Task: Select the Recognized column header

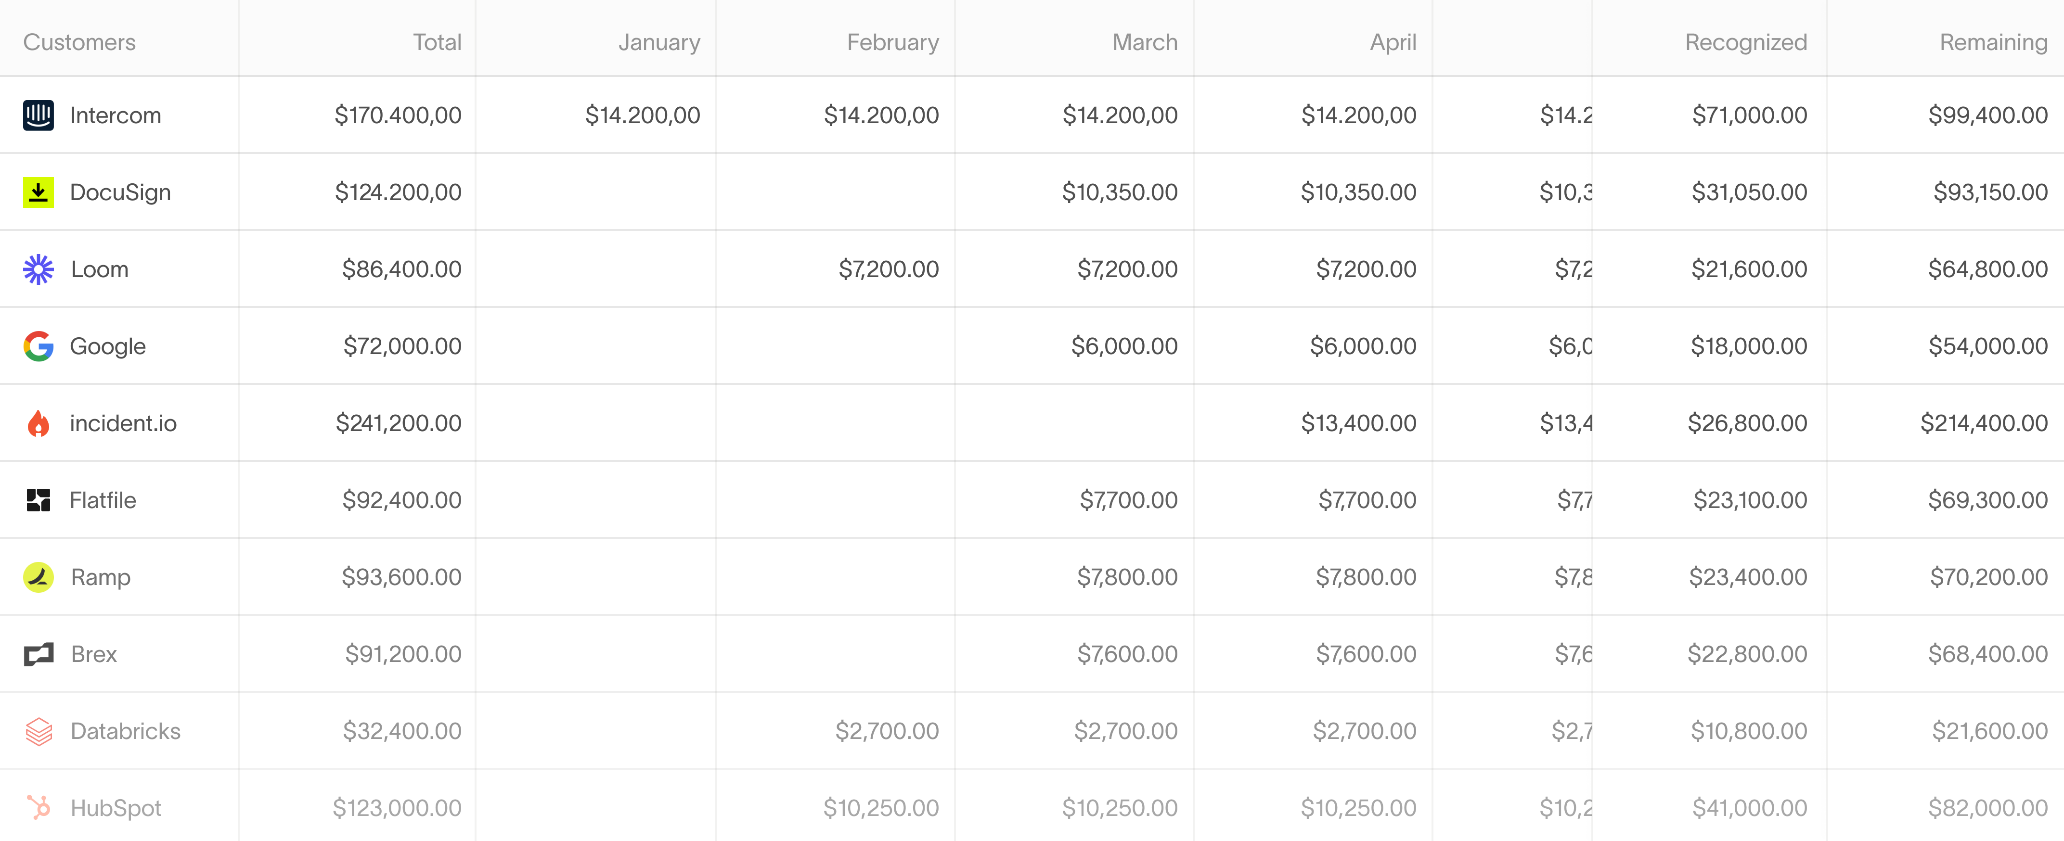Action: click(x=1745, y=42)
